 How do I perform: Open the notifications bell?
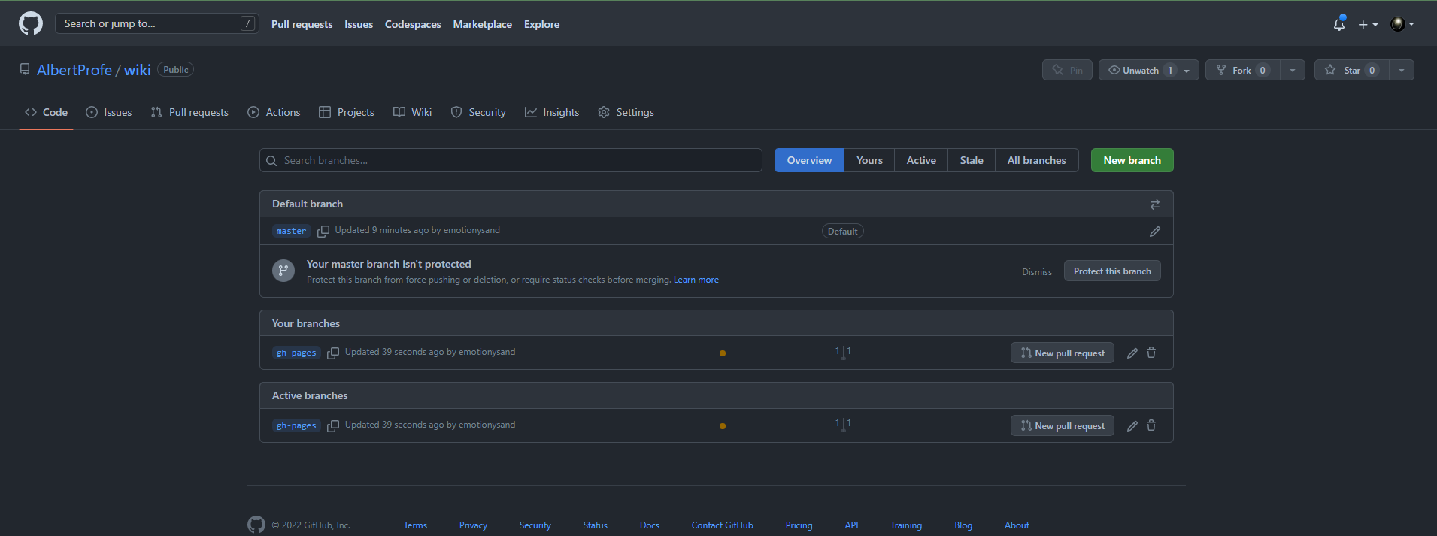click(1339, 24)
